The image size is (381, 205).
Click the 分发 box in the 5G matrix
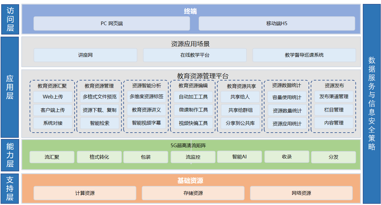(333, 157)
